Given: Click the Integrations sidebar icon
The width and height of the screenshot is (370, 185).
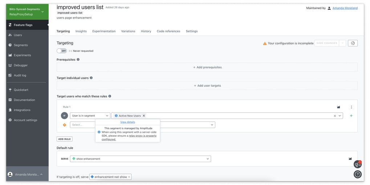Looking at the screenshot, I should tap(10, 110).
